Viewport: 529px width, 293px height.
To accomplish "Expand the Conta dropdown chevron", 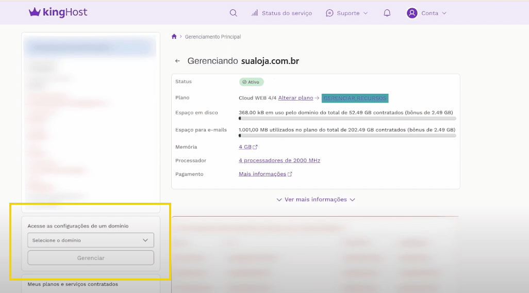I will coord(444,13).
